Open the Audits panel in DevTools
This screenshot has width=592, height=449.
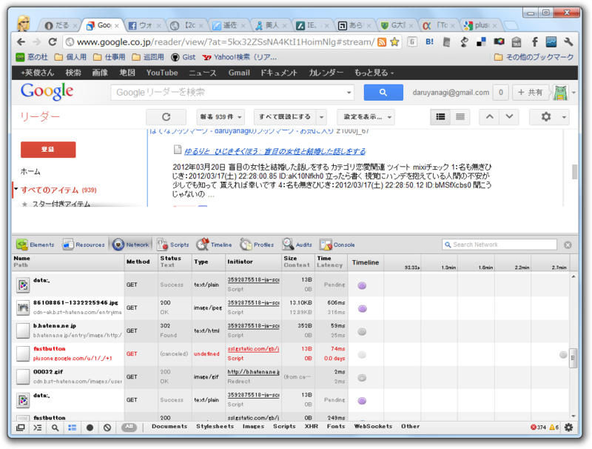pyautogui.click(x=297, y=245)
